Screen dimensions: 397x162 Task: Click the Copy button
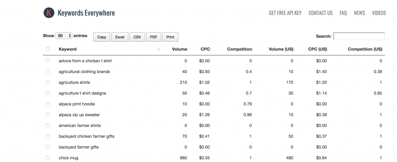coord(102,37)
